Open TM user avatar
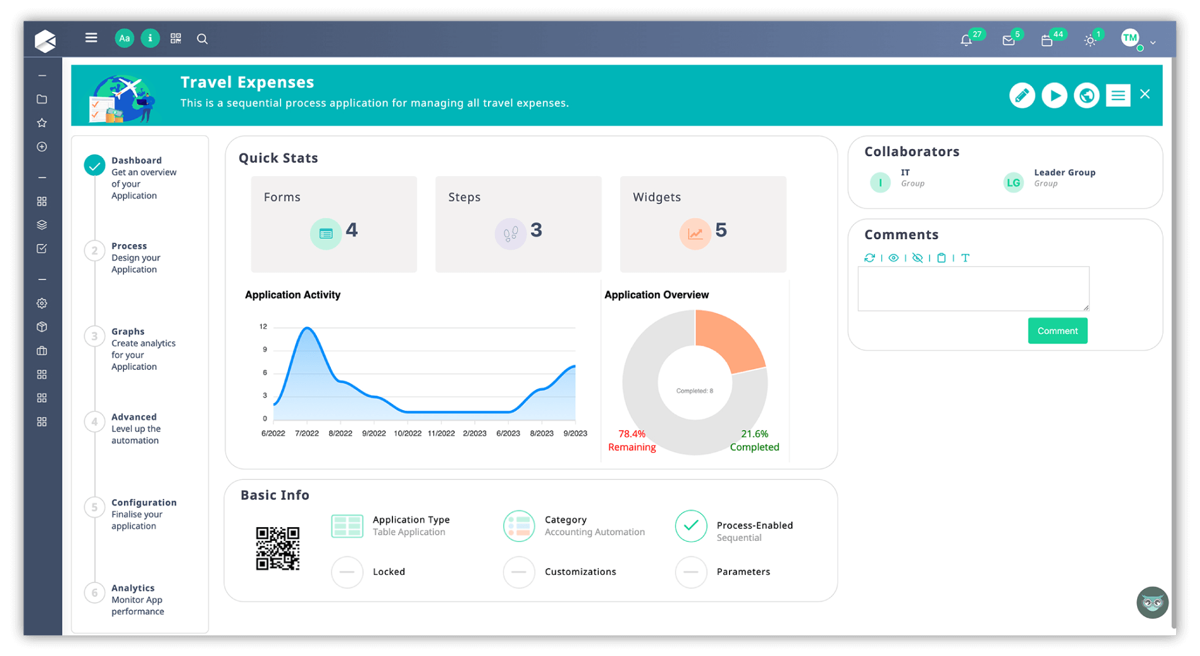Viewport: 1200px width, 656px height. click(x=1130, y=38)
